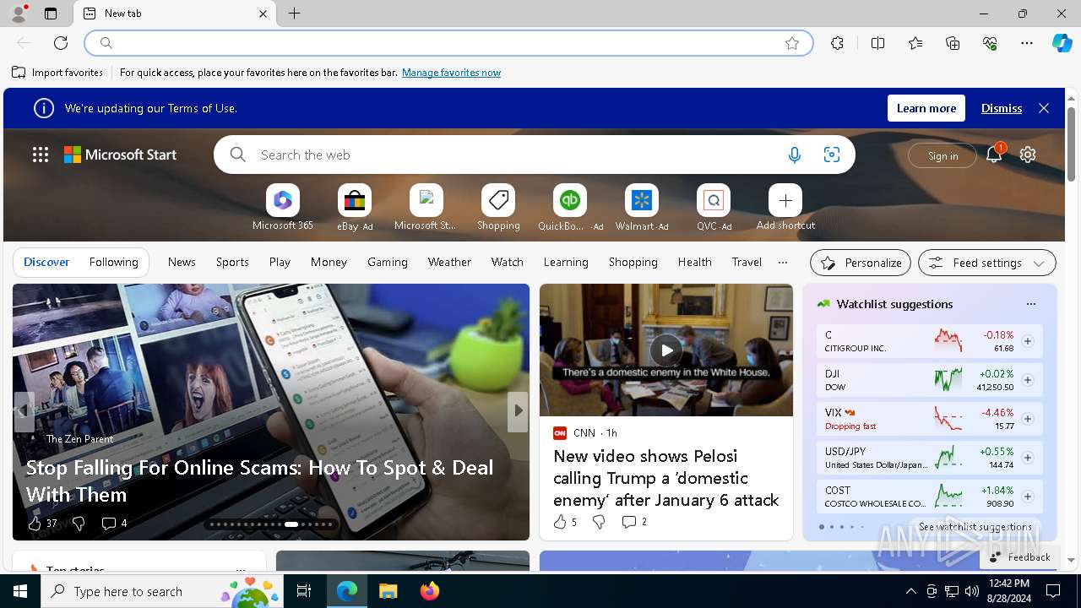
Task: Refresh the page
Action: [61, 43]
